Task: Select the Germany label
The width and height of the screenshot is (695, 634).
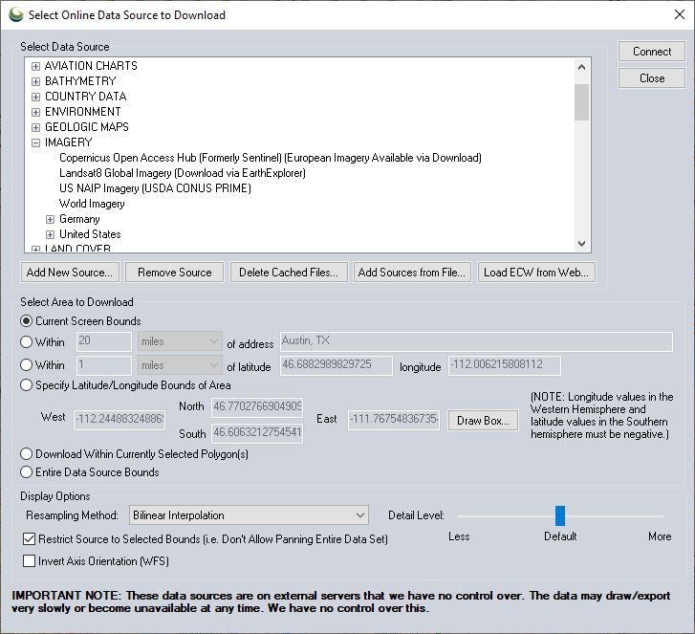Action: [x=79, y=219]
